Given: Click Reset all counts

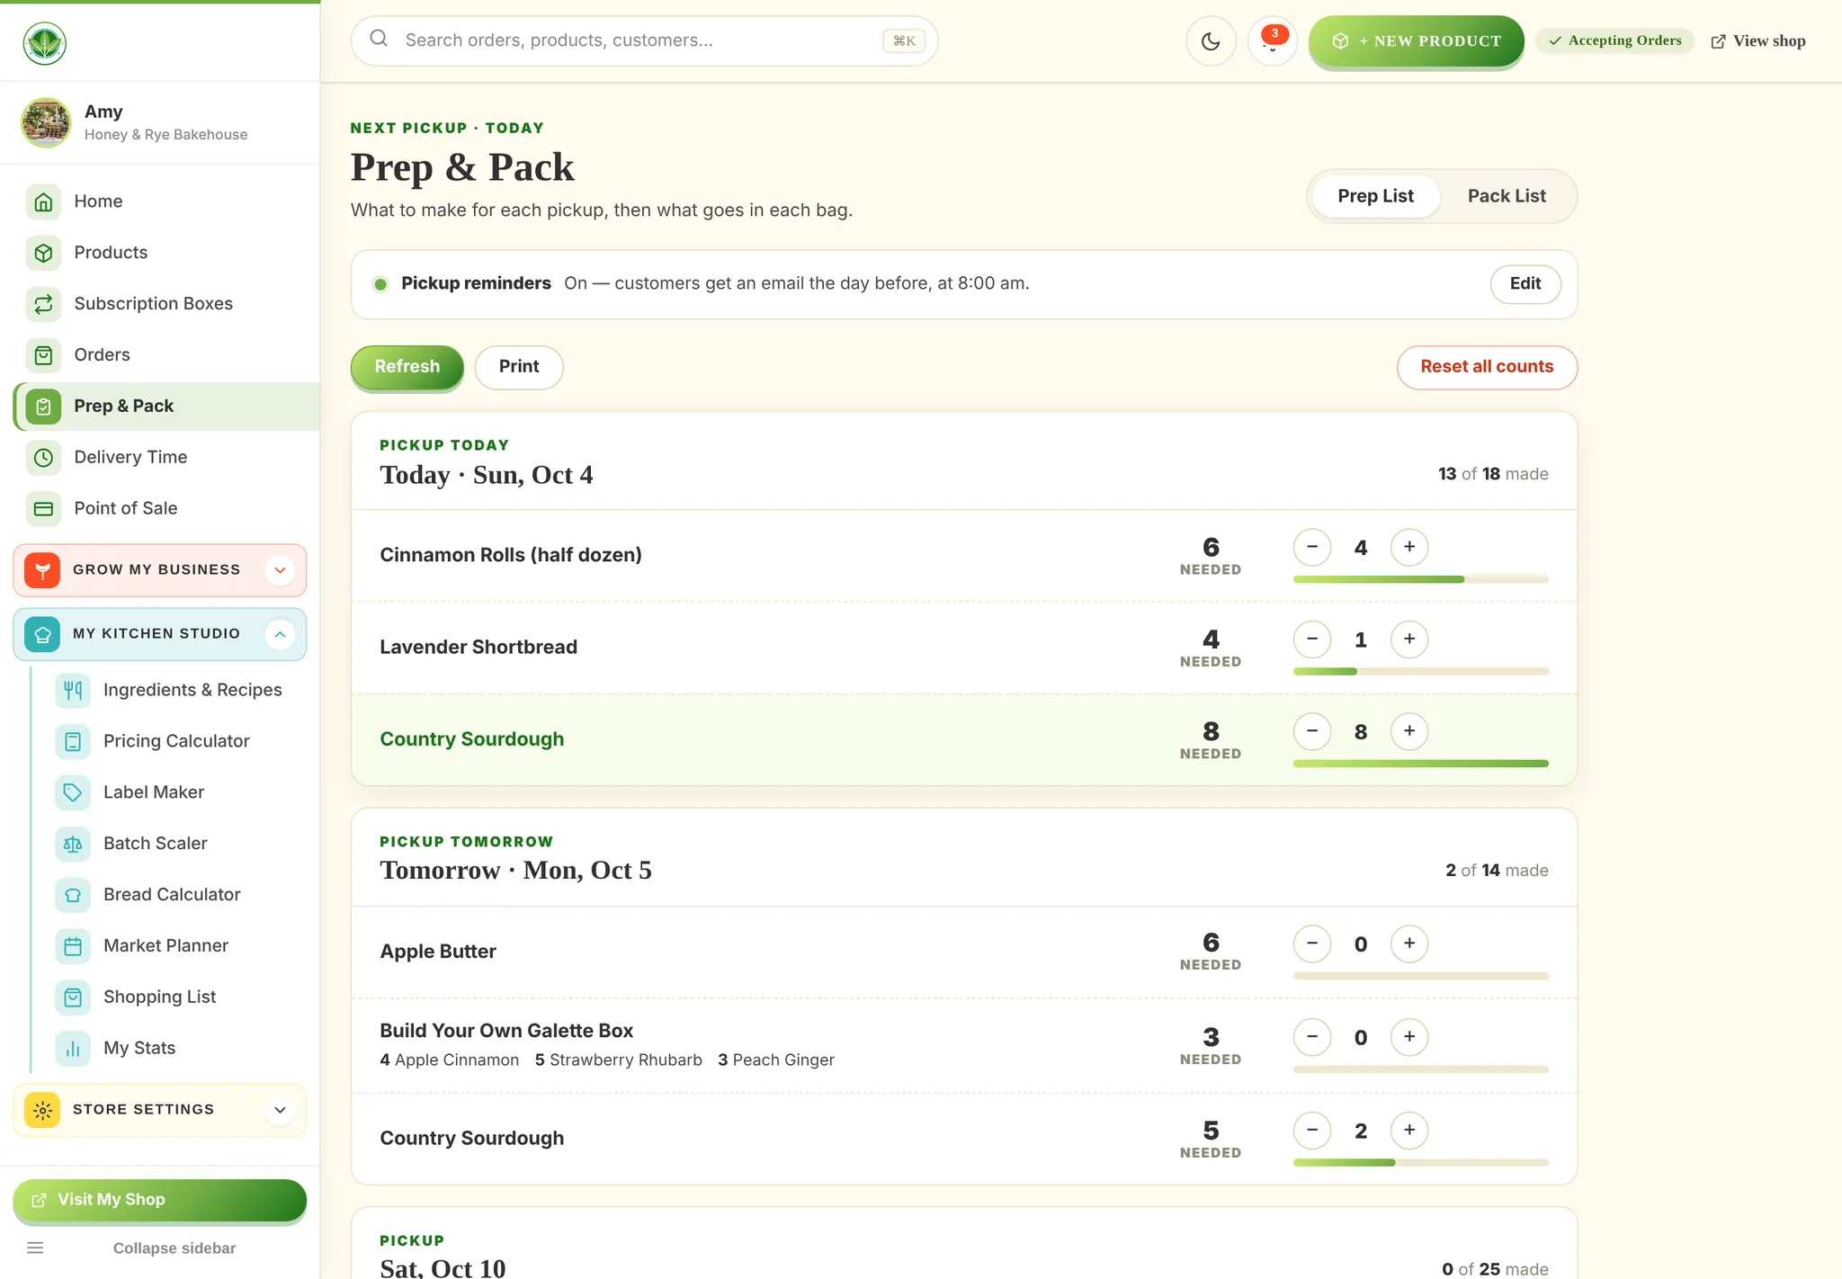Looking at the screenshot, I should coord(1487,367).
